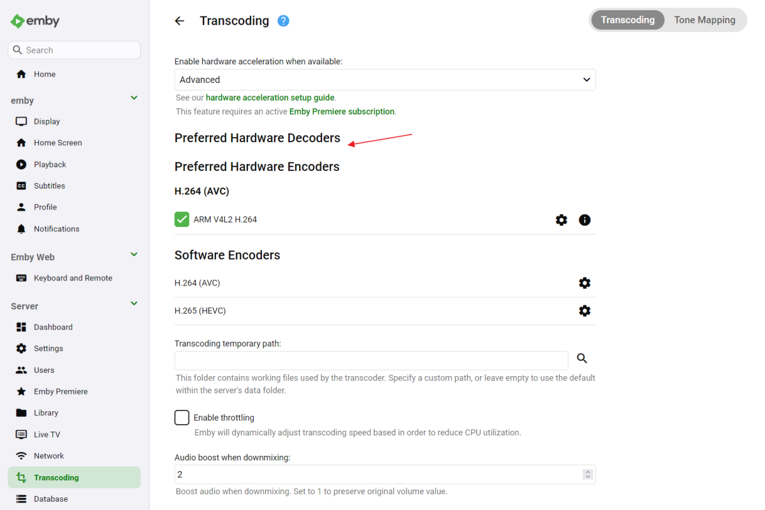This screenshot has width=765, height=510.
Task: Open software H.264 (AVC) settings gear
Action: coord(585,283)
